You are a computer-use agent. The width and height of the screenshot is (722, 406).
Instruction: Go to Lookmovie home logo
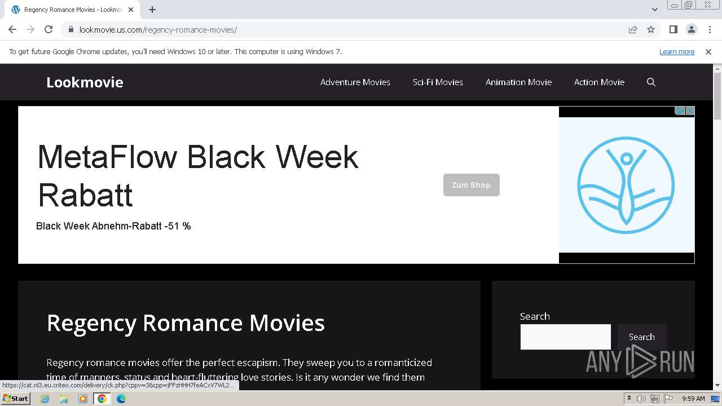[85, 82]
